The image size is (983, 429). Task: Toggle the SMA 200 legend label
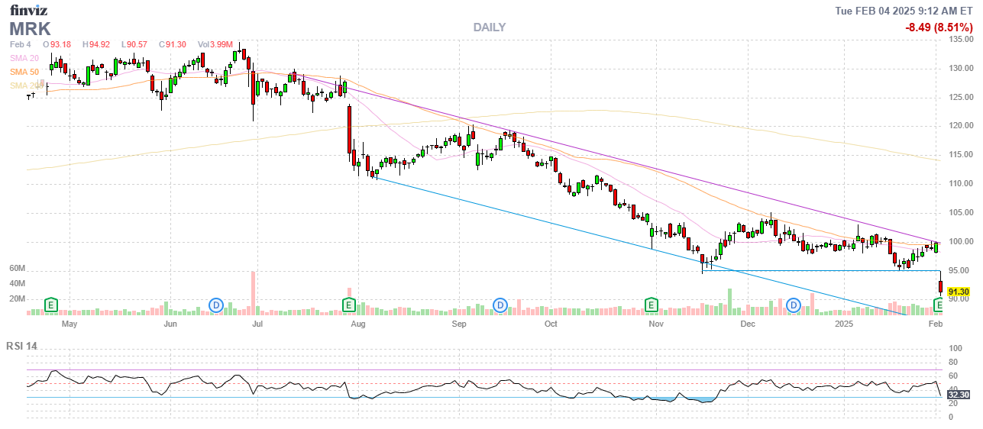pos(26,85)
